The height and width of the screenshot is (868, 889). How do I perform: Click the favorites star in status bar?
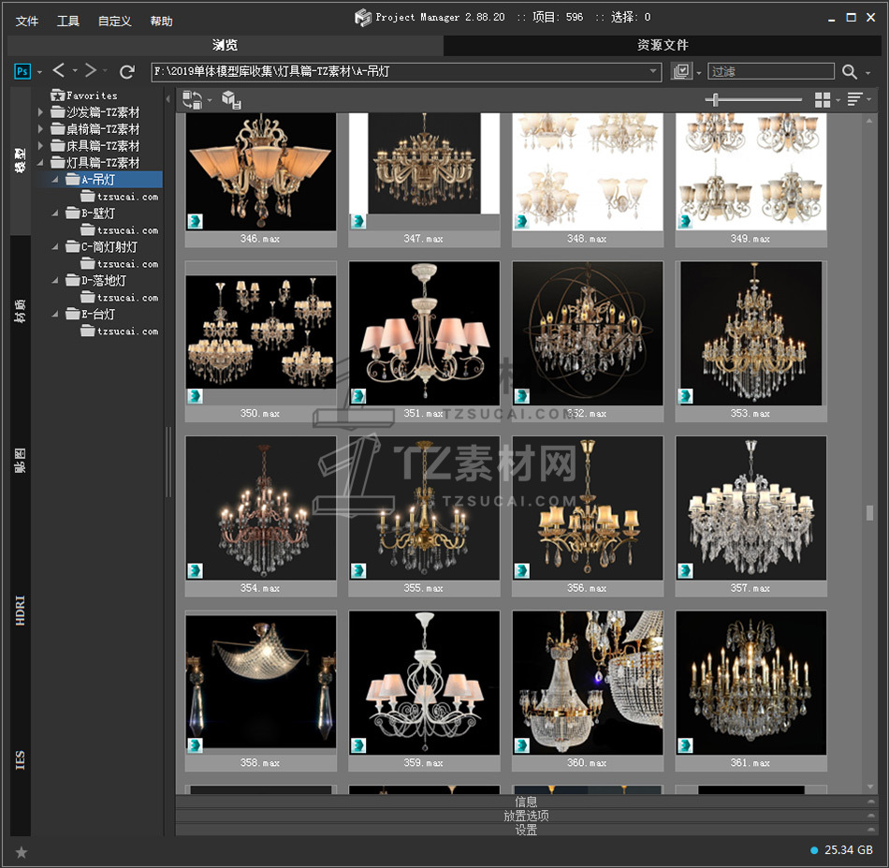pos(22,851)
